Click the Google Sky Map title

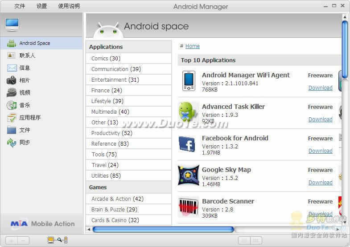[226, 170]
